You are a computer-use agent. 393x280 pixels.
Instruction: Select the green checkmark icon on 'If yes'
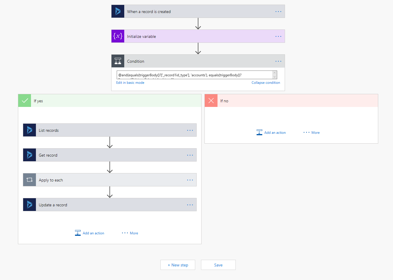pyautogui.click(x=24, y=100)
